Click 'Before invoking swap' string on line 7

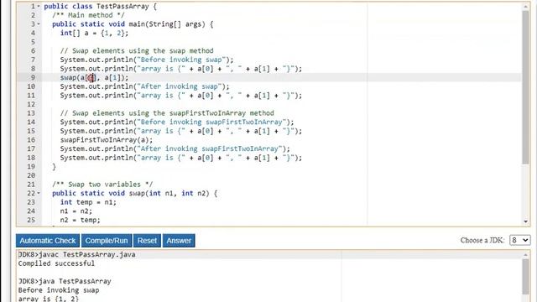click(x=181, y=60)
